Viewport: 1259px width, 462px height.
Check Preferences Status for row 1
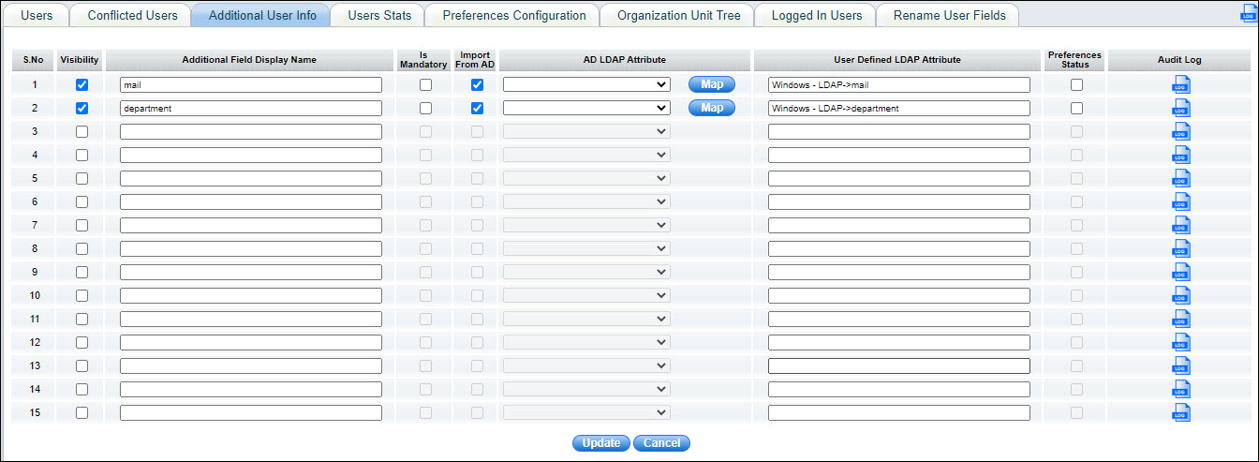tap(1076, 84)
